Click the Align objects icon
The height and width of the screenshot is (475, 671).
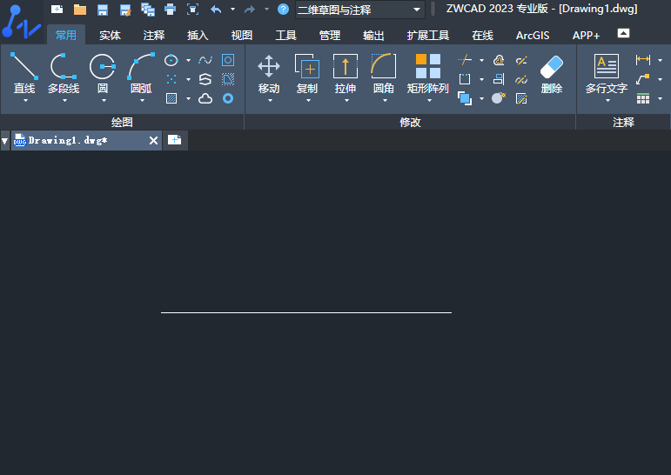(499, 79)
